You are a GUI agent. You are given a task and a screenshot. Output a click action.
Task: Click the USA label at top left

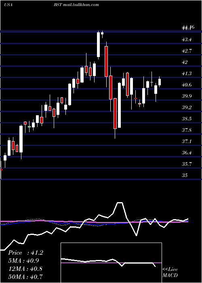[8, 5]
